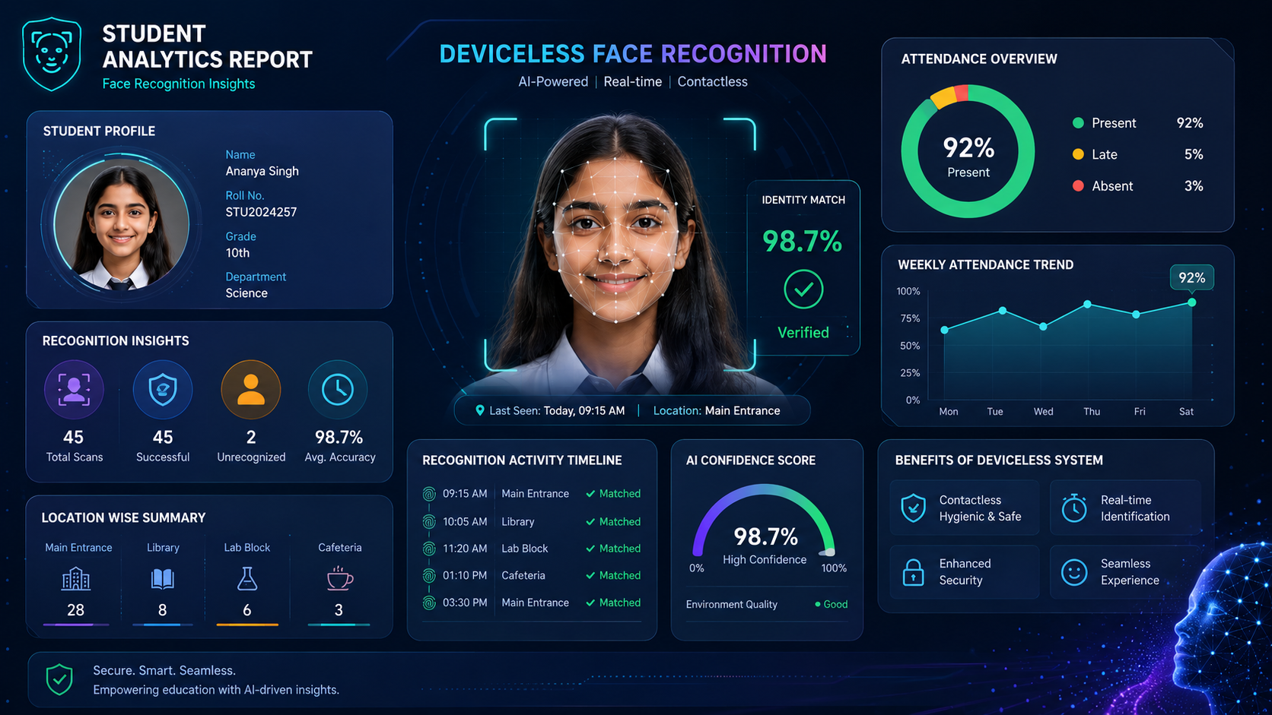Select the Library location label
This screenshot has height=715, width=1272.
click(163, 548)
